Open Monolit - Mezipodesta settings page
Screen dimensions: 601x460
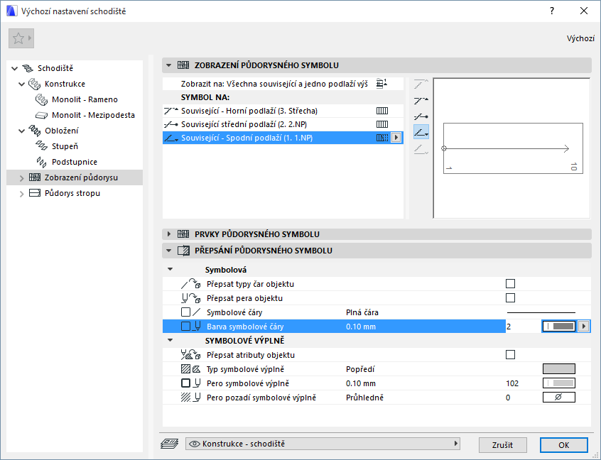[x=93, y=115]
